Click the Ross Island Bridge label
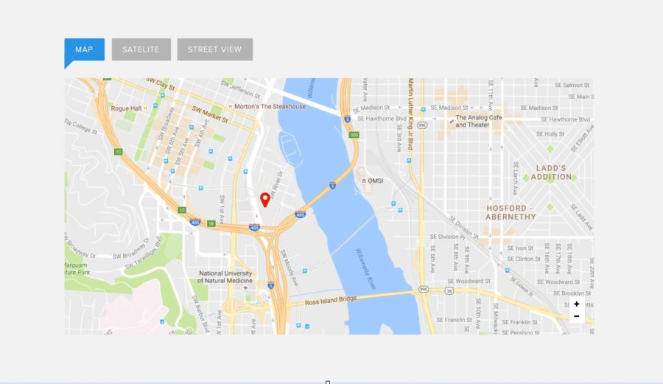The height and width of the screenshot is (384, 663). pos(331,301)
